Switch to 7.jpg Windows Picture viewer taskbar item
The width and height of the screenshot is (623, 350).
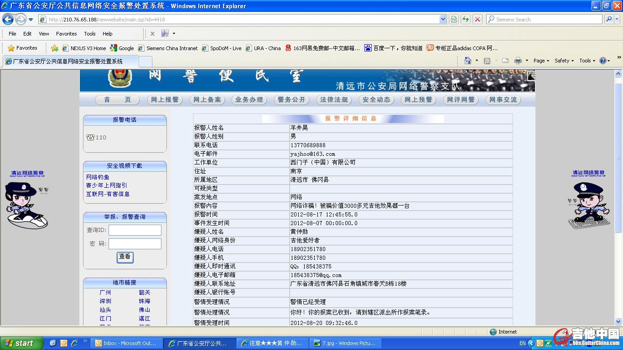[x=345, y=343]
